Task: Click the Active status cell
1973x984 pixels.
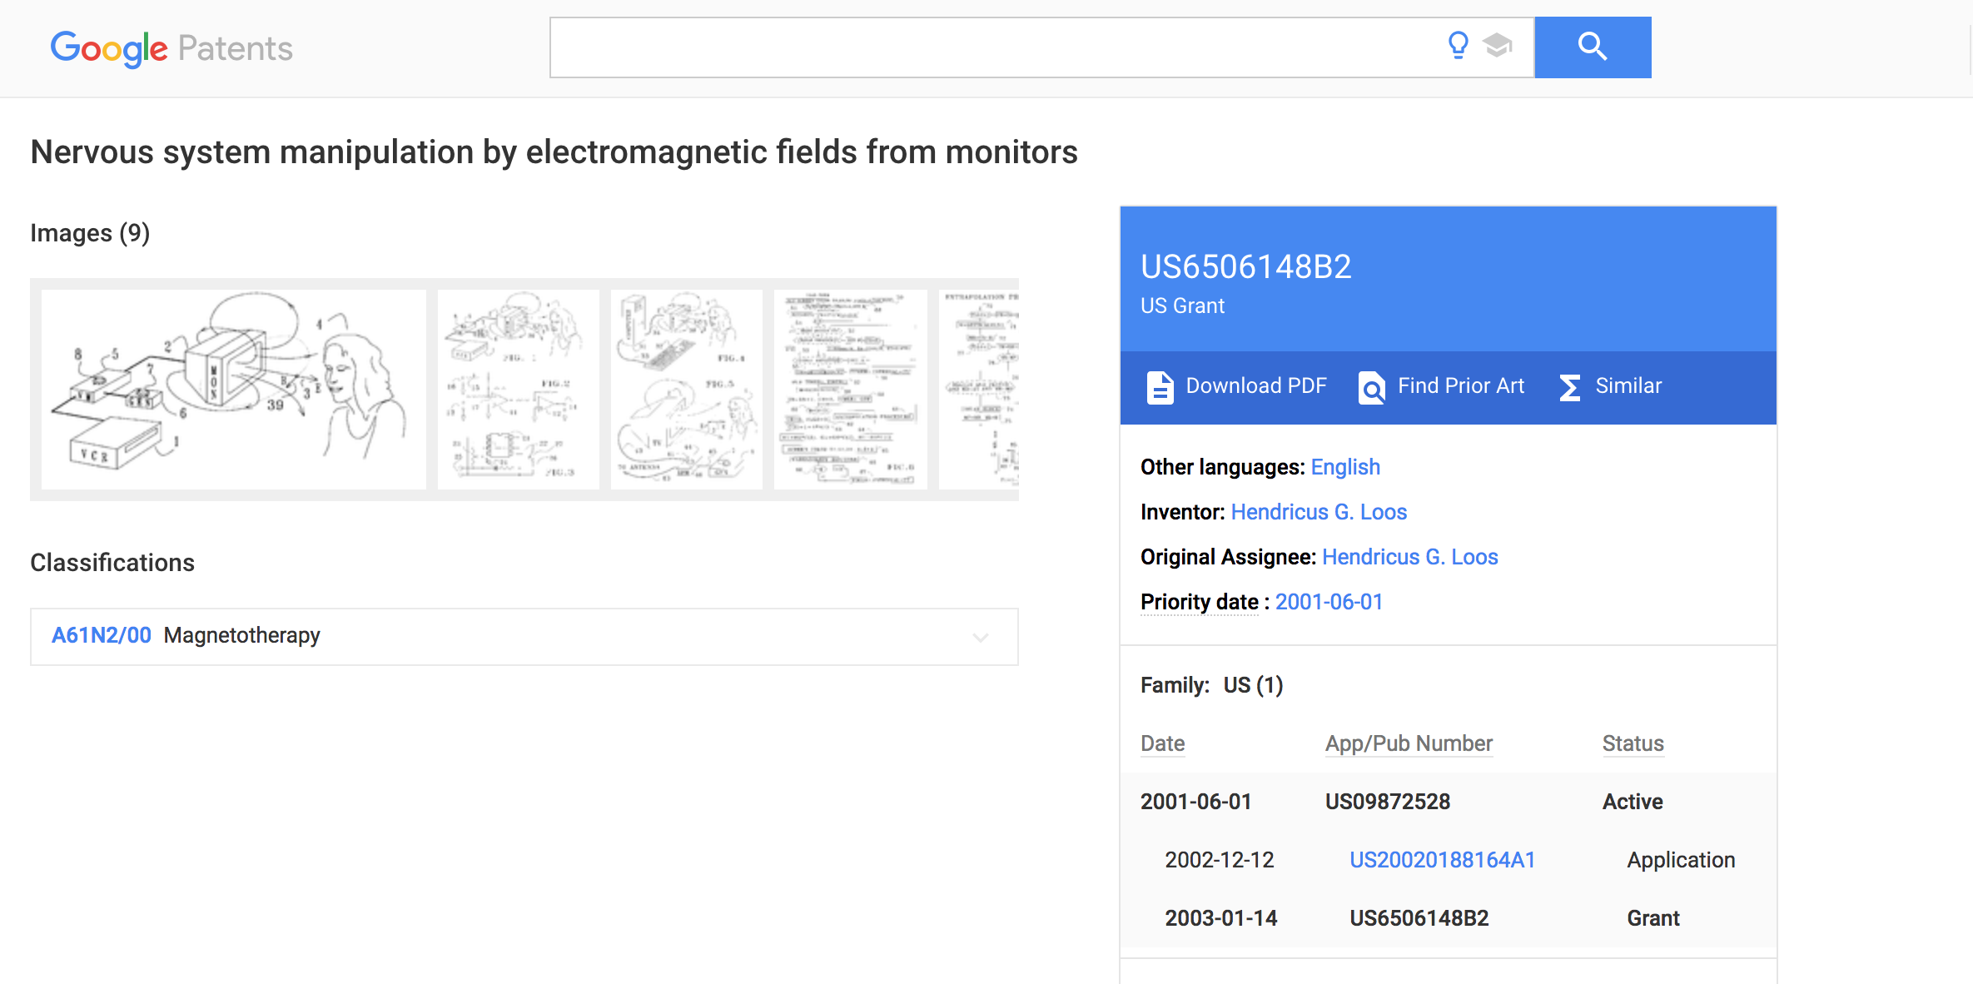Action: 1633,802
